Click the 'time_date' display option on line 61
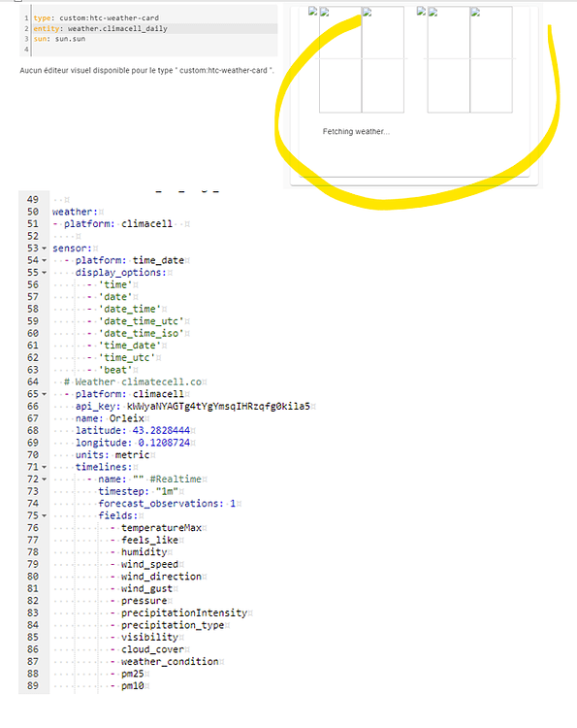The width and height of the screenshot is (577, 728). [130, 346]
